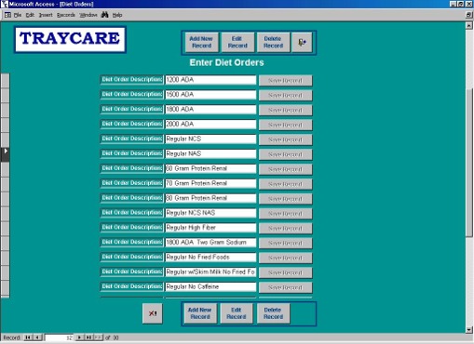The image size is (474, 344).
Task: Click the Regular NAS description field
Action: coord(210,153)
